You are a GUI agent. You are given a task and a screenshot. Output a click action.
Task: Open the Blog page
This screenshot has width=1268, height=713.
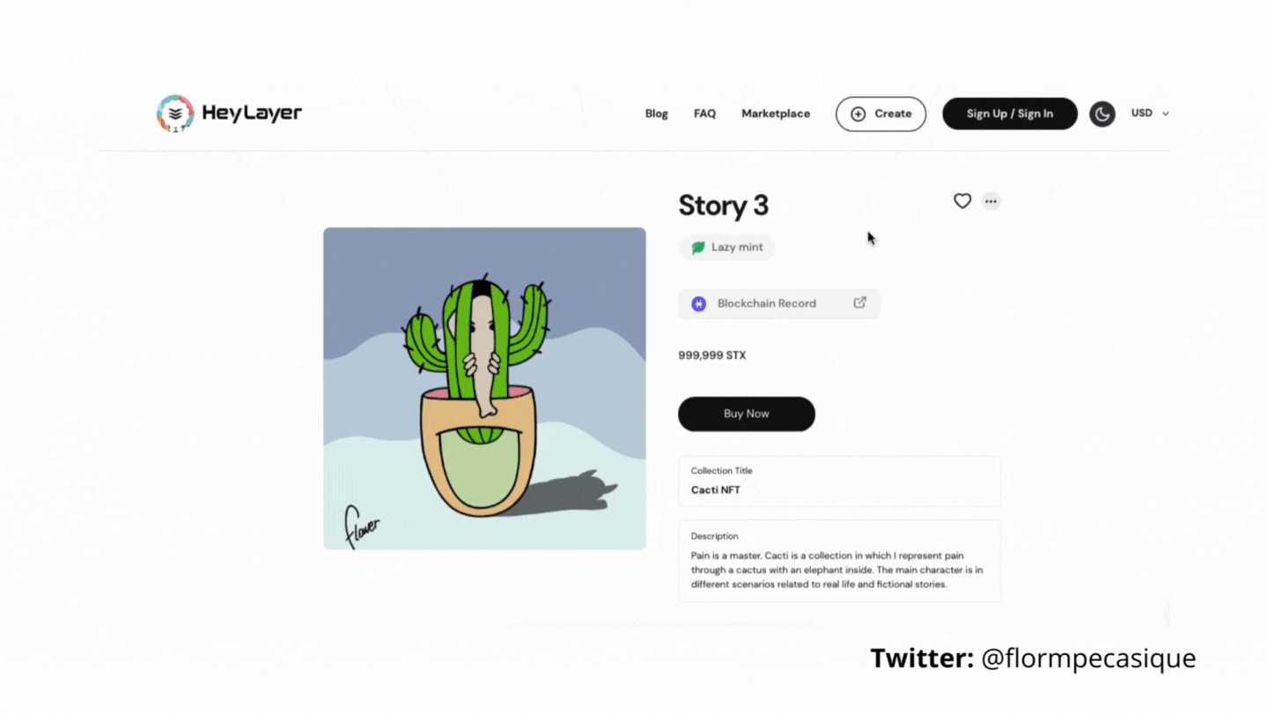tap(656, 114)
